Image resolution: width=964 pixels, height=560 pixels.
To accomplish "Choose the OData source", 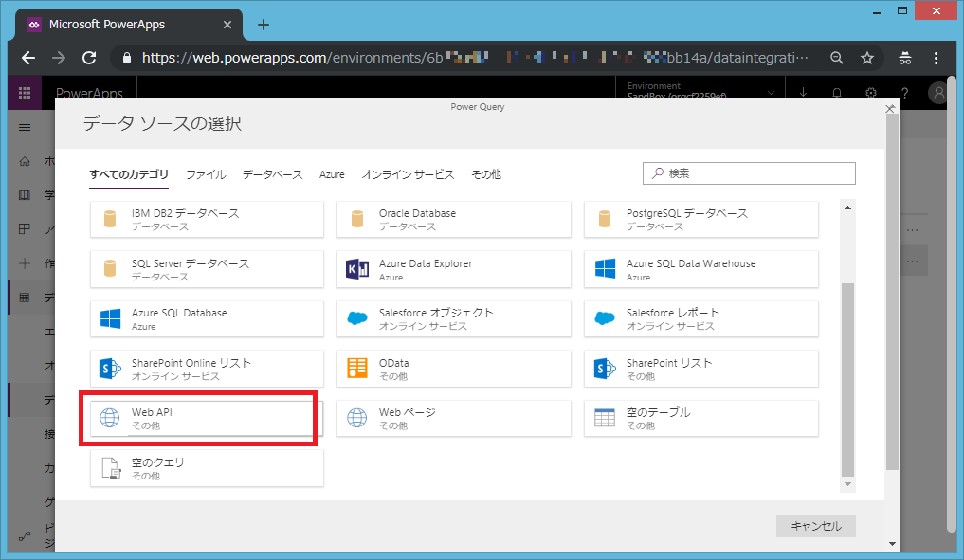I will [454, 369].
